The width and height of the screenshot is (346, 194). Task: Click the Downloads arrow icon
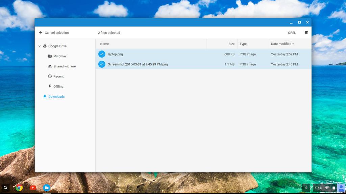(x=45, y=97)
